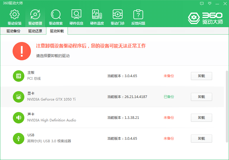The height and width of the screenshot is (160, 229).
Task: Switch to the 驱动备份 tab
Action: (x=13, y=31)
